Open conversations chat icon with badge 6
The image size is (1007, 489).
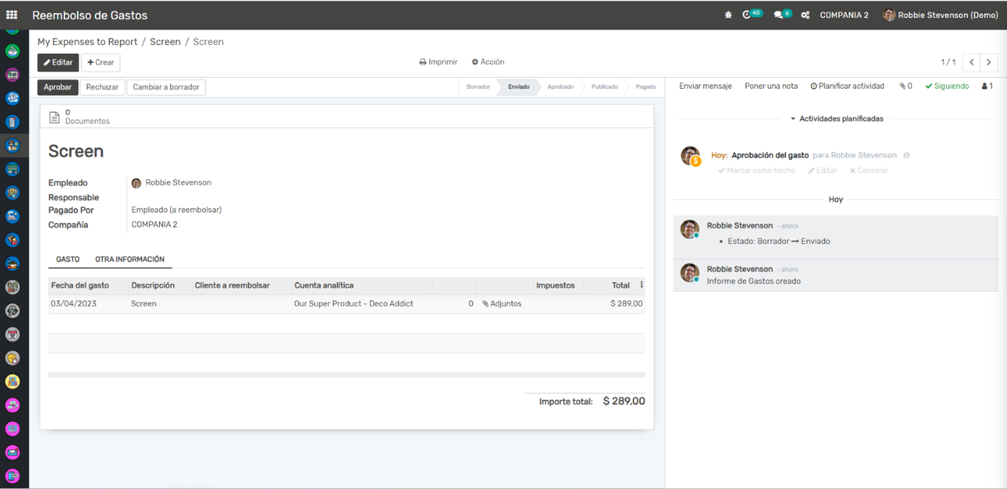779,15
